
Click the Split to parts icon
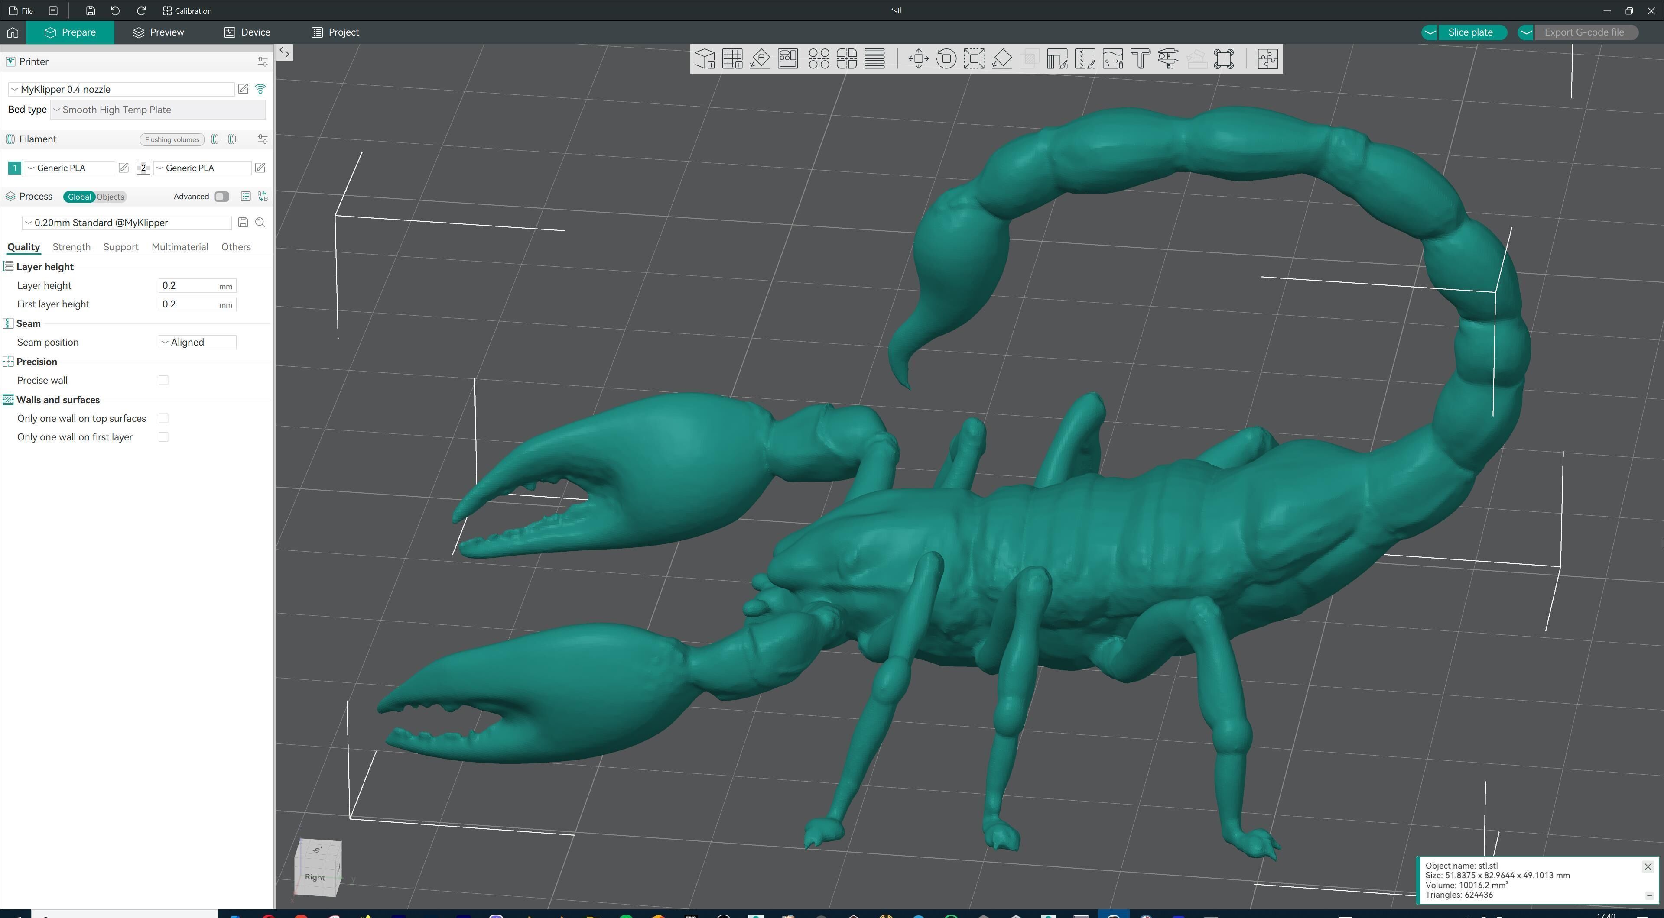click(846, 59)
